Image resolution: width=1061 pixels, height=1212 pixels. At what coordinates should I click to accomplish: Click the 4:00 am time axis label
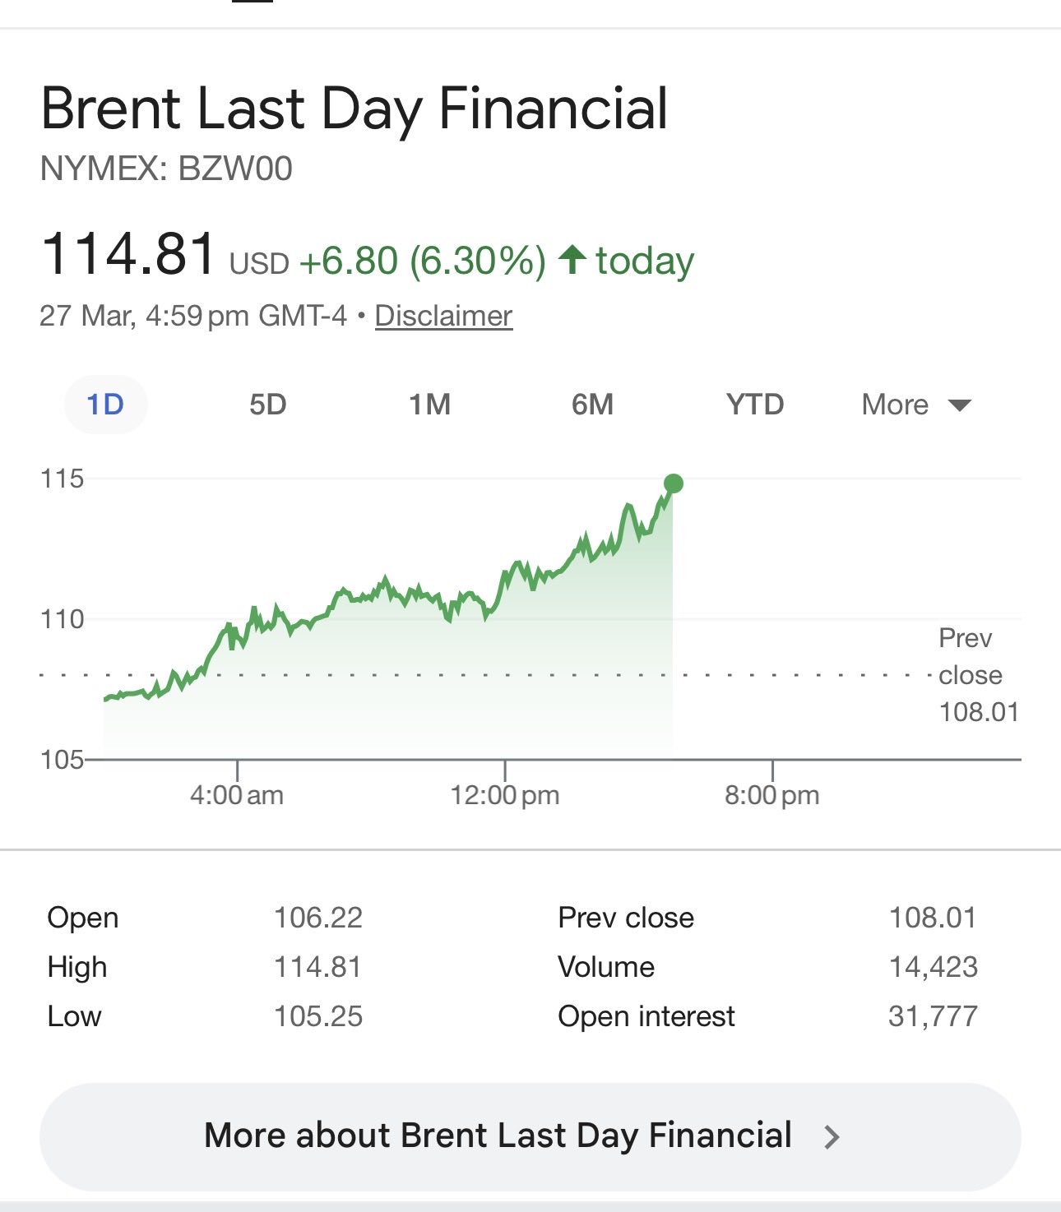pyautogui.click(x=237, y=794)
